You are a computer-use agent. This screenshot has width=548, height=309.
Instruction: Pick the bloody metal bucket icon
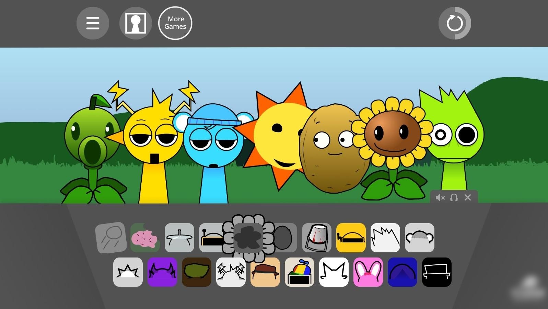coord(316,238)
